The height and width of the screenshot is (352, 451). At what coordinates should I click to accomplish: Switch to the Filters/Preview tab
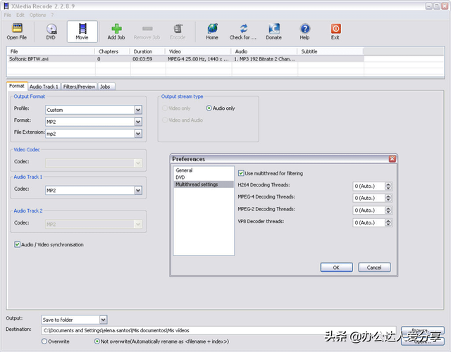point(79,87)
